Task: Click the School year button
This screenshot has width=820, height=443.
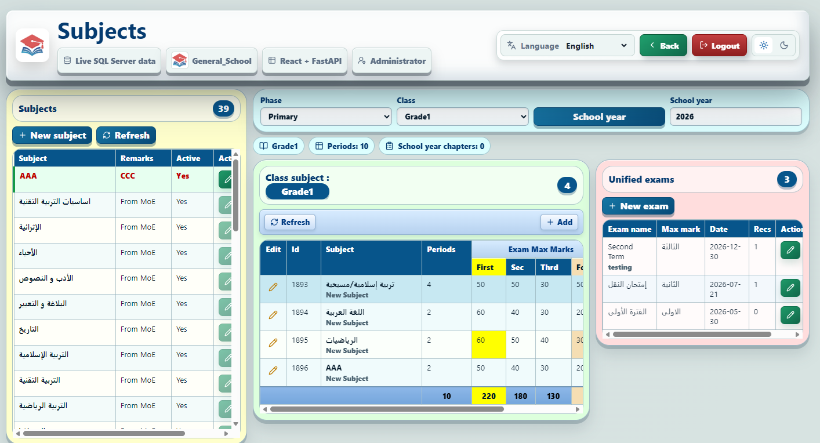Action: [599, 117]
